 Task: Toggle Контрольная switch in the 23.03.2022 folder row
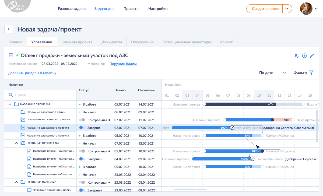pyautogui.click(x=82, y=182)
